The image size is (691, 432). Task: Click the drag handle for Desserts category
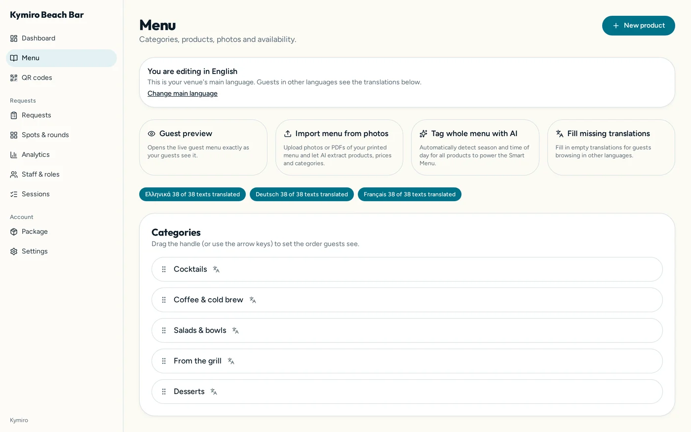[164, 392]
